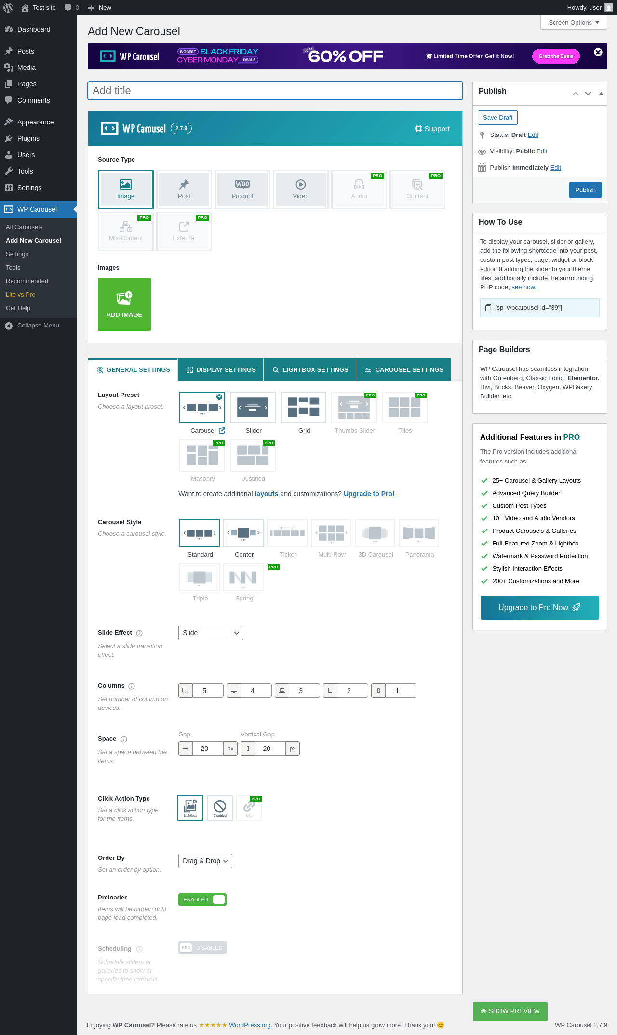This screenshot has width=617, height=1035.
Task: Open the Dashboard menu
Action: pyautogui.click(x=39, y=29)
